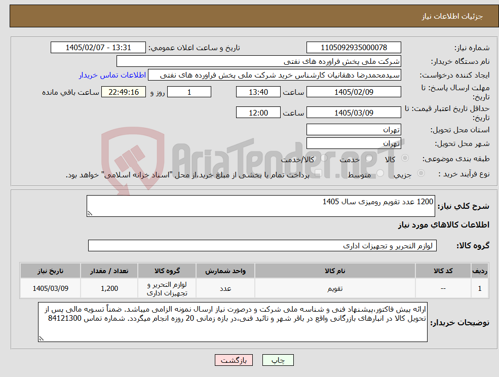The height and width of the screenshot is (377, 499).
Task: Click the announcement date field 1405/02/07 - 13:31
Action: [x=98, y=48]
